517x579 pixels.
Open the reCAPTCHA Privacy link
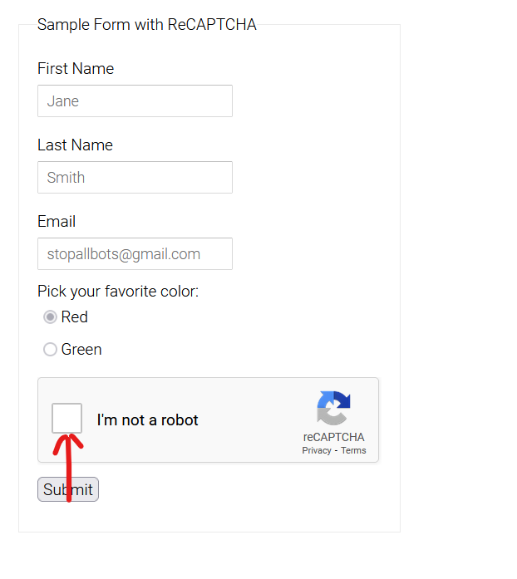(x=317, y=450)
